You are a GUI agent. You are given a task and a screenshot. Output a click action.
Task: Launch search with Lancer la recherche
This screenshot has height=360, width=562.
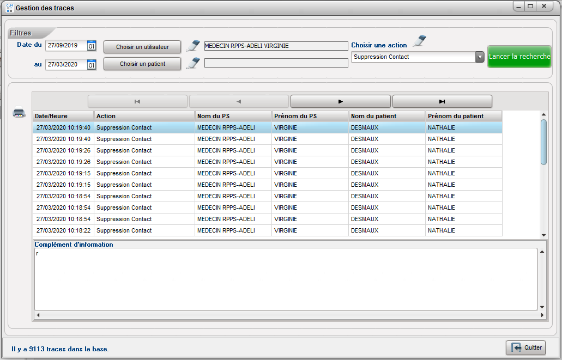coord(519,57)
